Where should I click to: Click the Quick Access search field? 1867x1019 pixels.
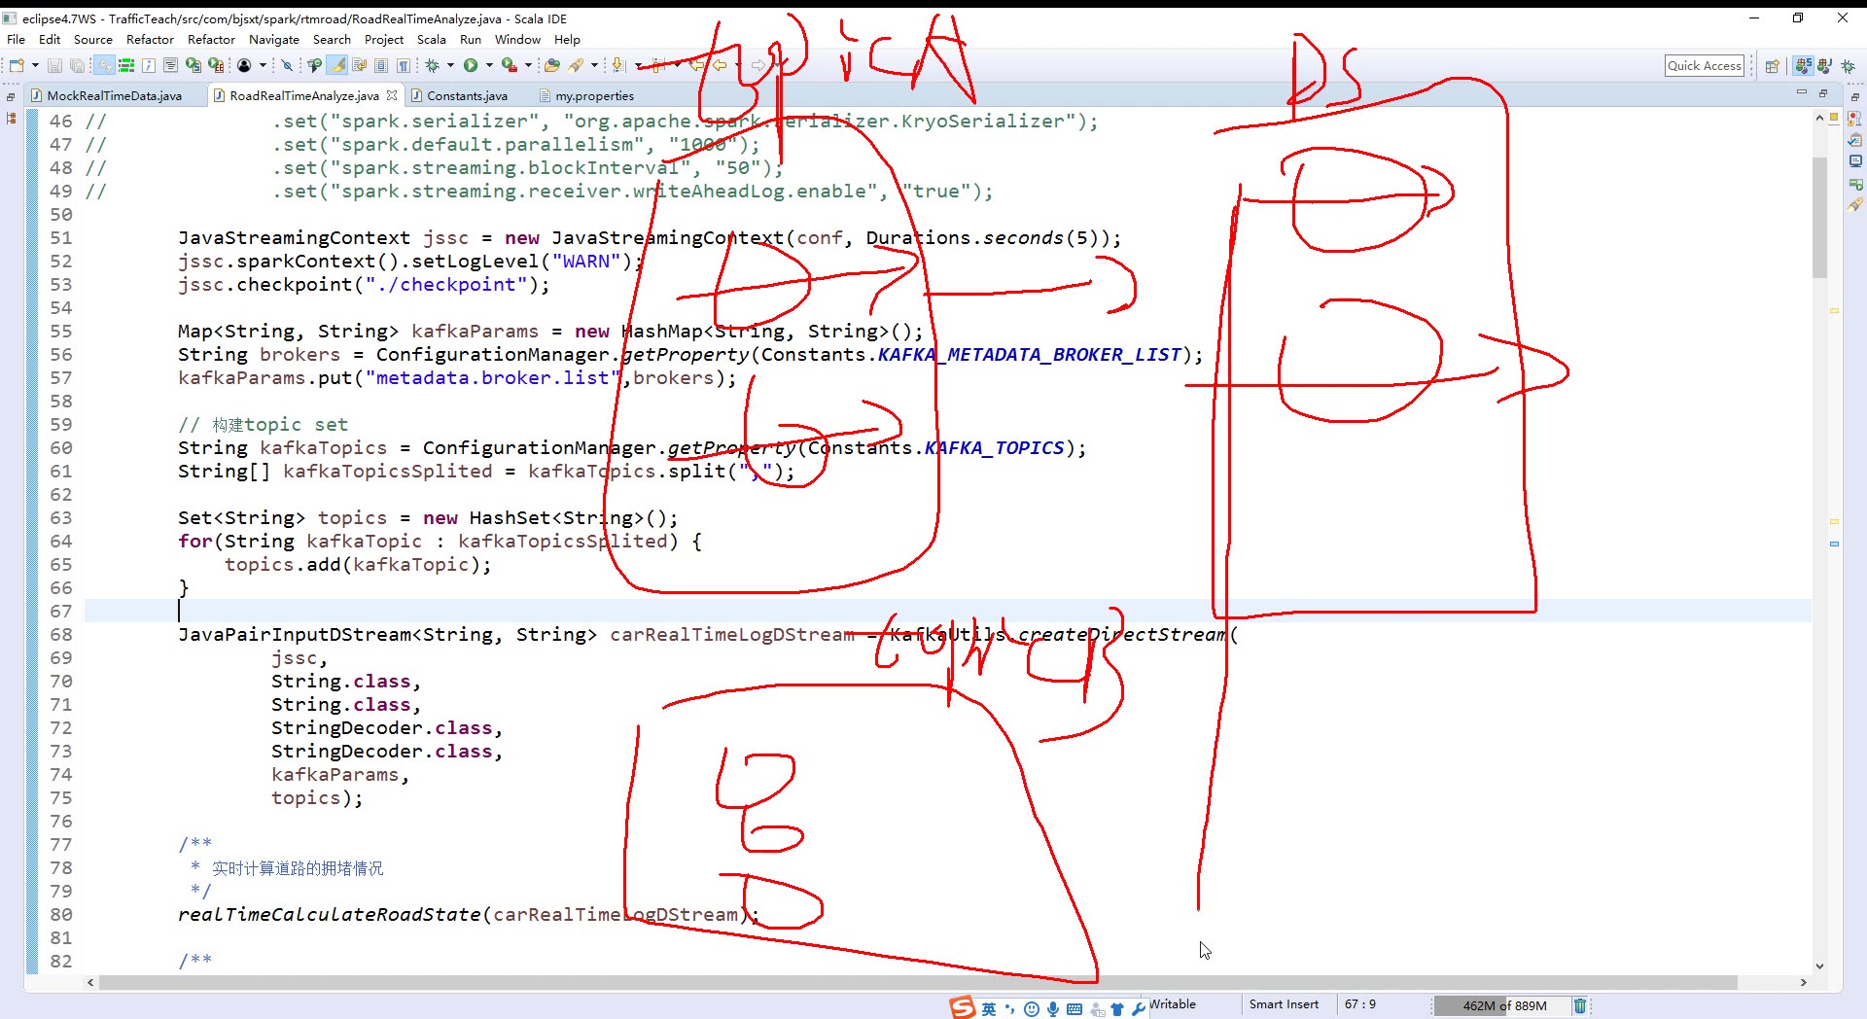[x=1704, y=65]
